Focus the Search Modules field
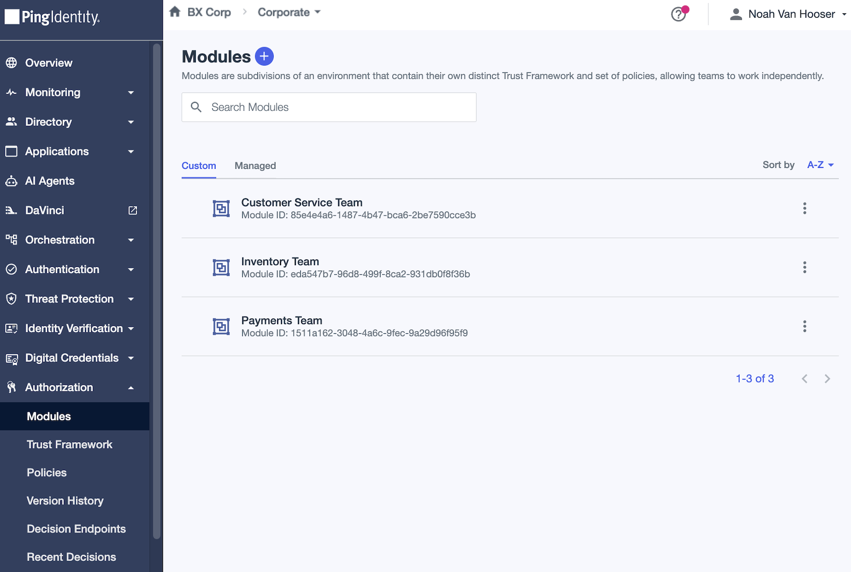851x572 pixels. click(329, 107)
